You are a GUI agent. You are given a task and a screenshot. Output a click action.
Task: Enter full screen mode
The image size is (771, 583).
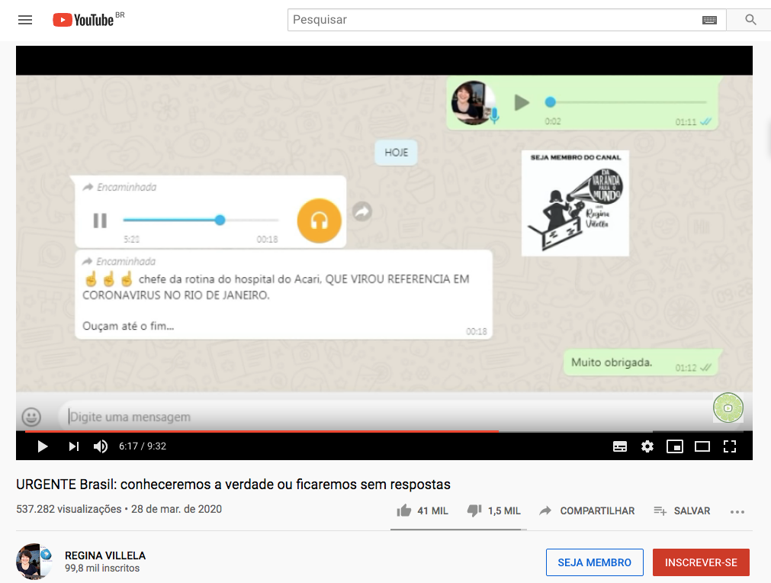(x=730, y=446)
